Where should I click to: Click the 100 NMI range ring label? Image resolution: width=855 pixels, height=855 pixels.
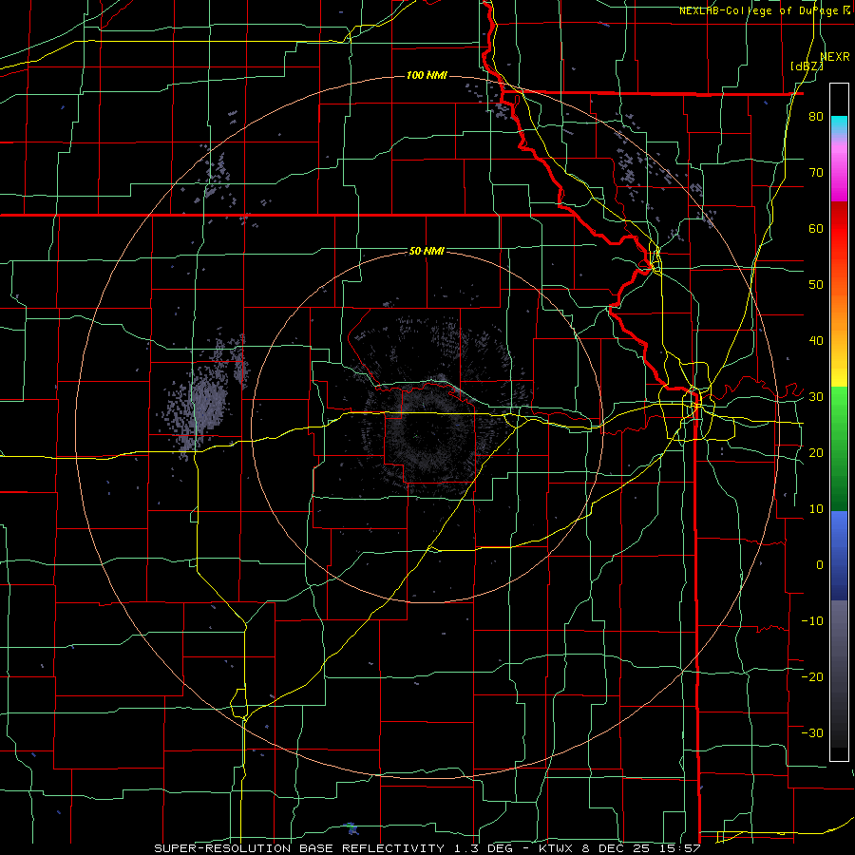427,75
